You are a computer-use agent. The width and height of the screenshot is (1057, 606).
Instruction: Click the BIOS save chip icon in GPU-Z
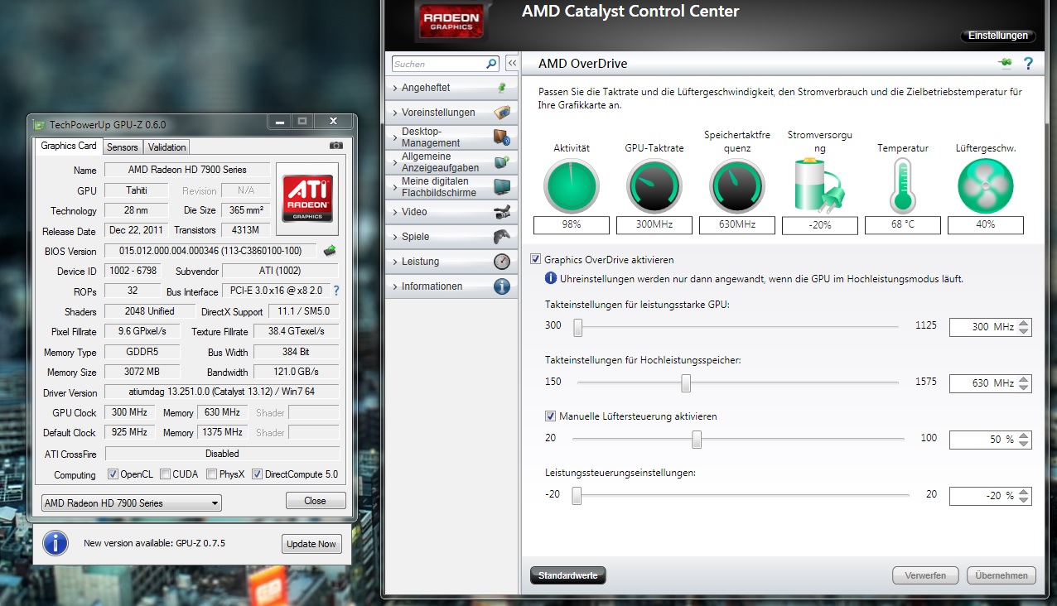tap(330, 251)
